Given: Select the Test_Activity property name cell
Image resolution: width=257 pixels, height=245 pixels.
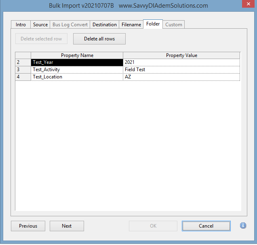Looking at the screenshot, I should coord(77,70).
